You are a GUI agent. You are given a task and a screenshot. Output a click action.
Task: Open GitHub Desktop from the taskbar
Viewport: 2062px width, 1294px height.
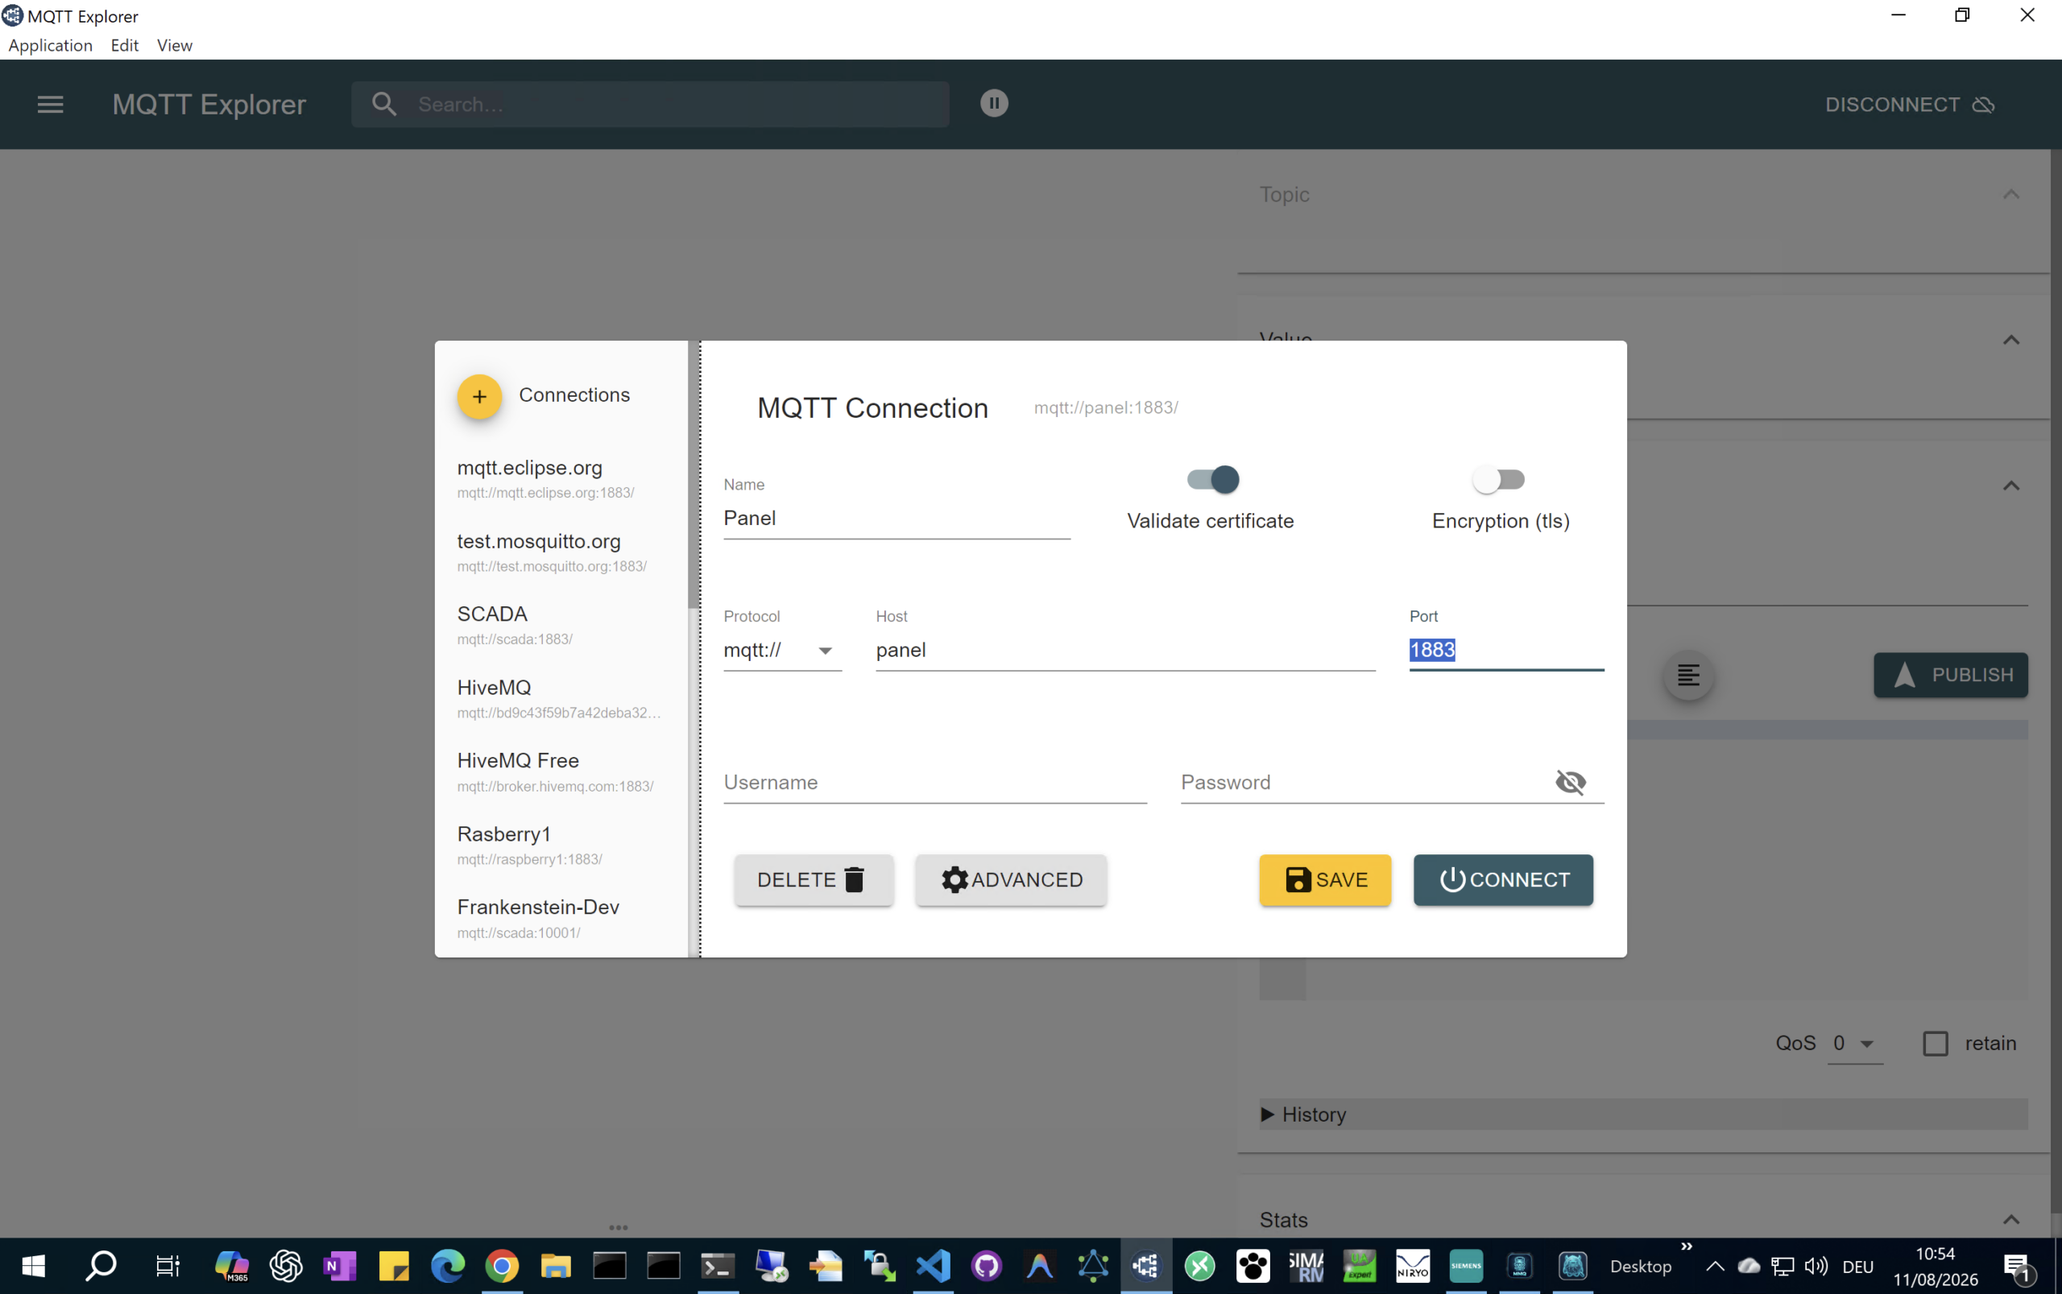point(987,1266)
